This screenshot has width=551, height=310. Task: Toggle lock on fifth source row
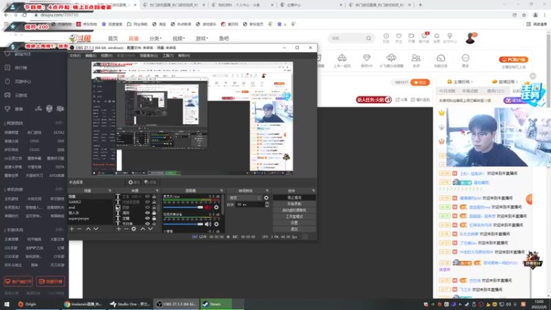click(x=154, y=218)
